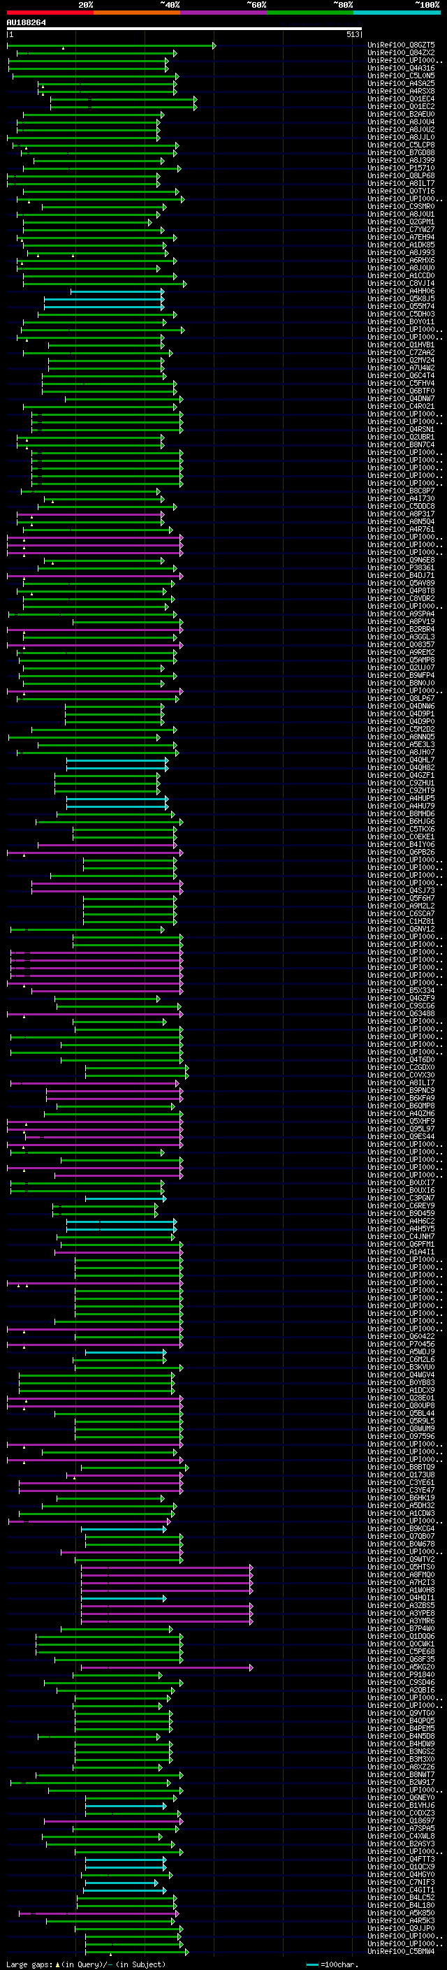The height and width of the screenshot is (1970, 447).
Task: Open UniRef100_Q2UBR1 entry
Action: coord(401,437)
